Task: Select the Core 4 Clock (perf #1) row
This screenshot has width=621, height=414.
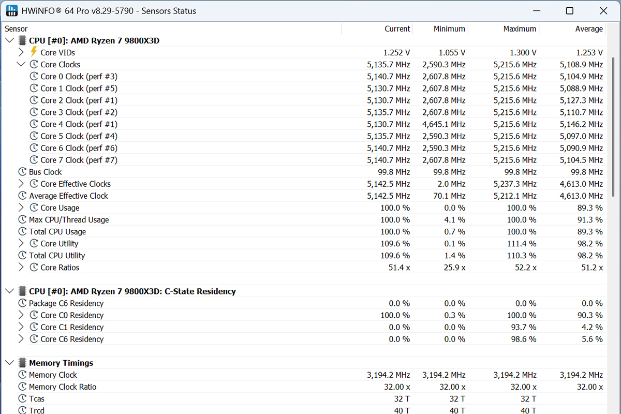Action: click(x=79, y=124)
